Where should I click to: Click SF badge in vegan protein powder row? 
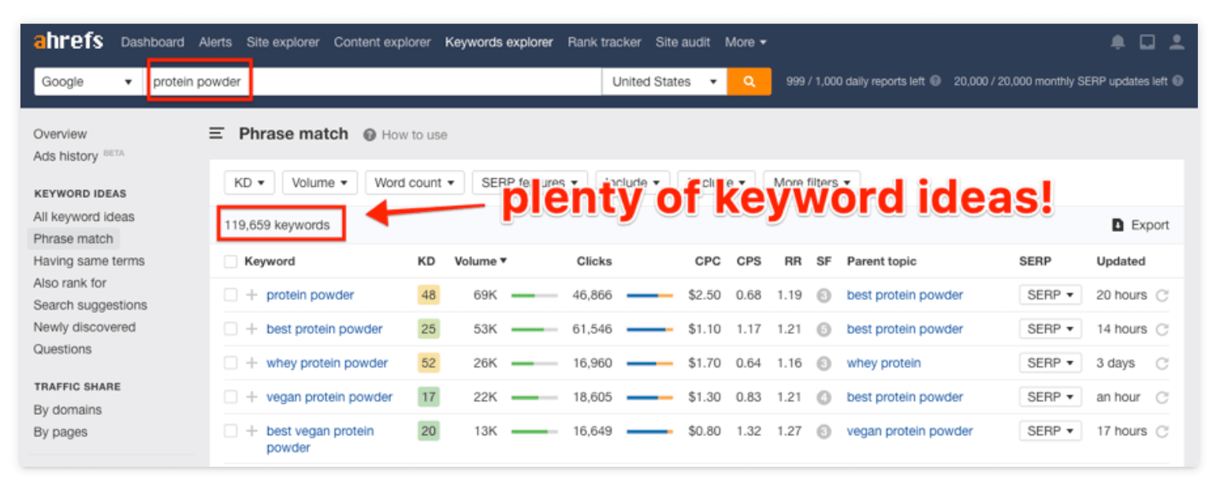click(824, 397)
